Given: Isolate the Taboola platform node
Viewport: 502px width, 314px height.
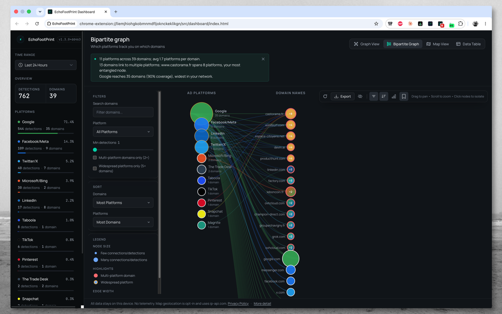Looking at the screenshot, I should [202, 181].
